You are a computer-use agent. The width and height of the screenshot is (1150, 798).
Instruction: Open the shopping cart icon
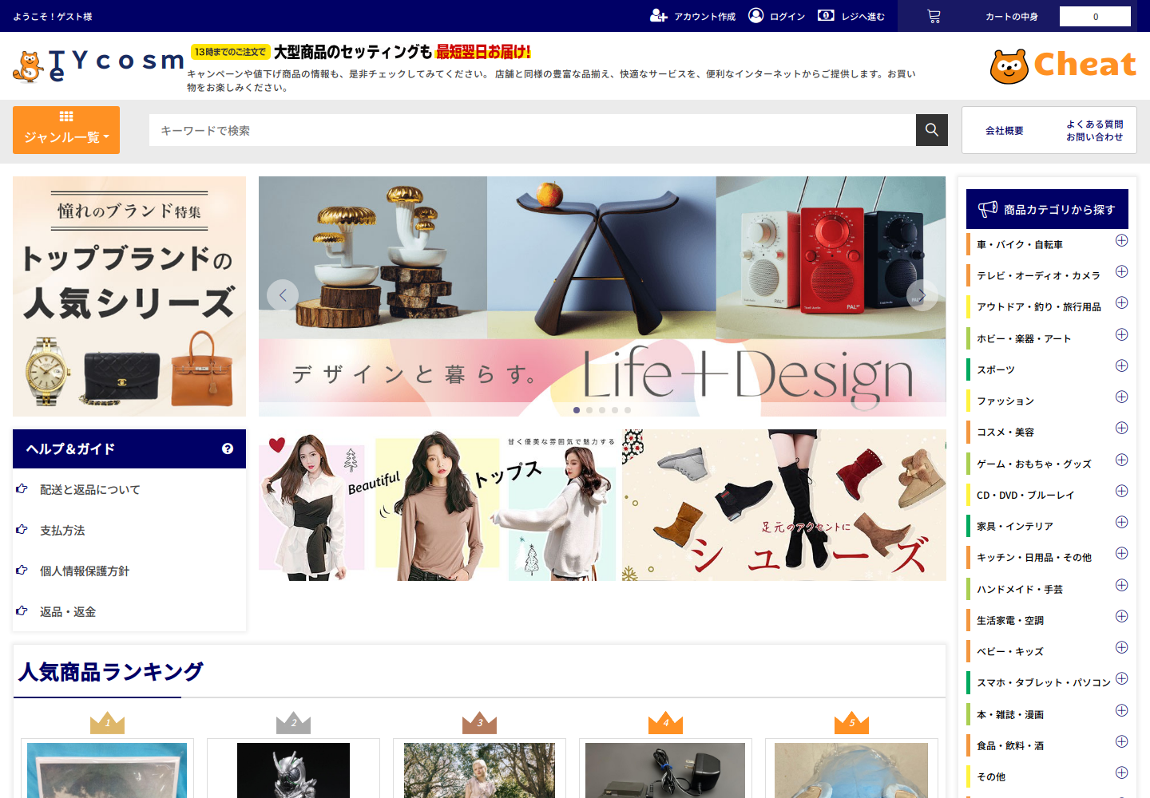(x=934, y=16)
